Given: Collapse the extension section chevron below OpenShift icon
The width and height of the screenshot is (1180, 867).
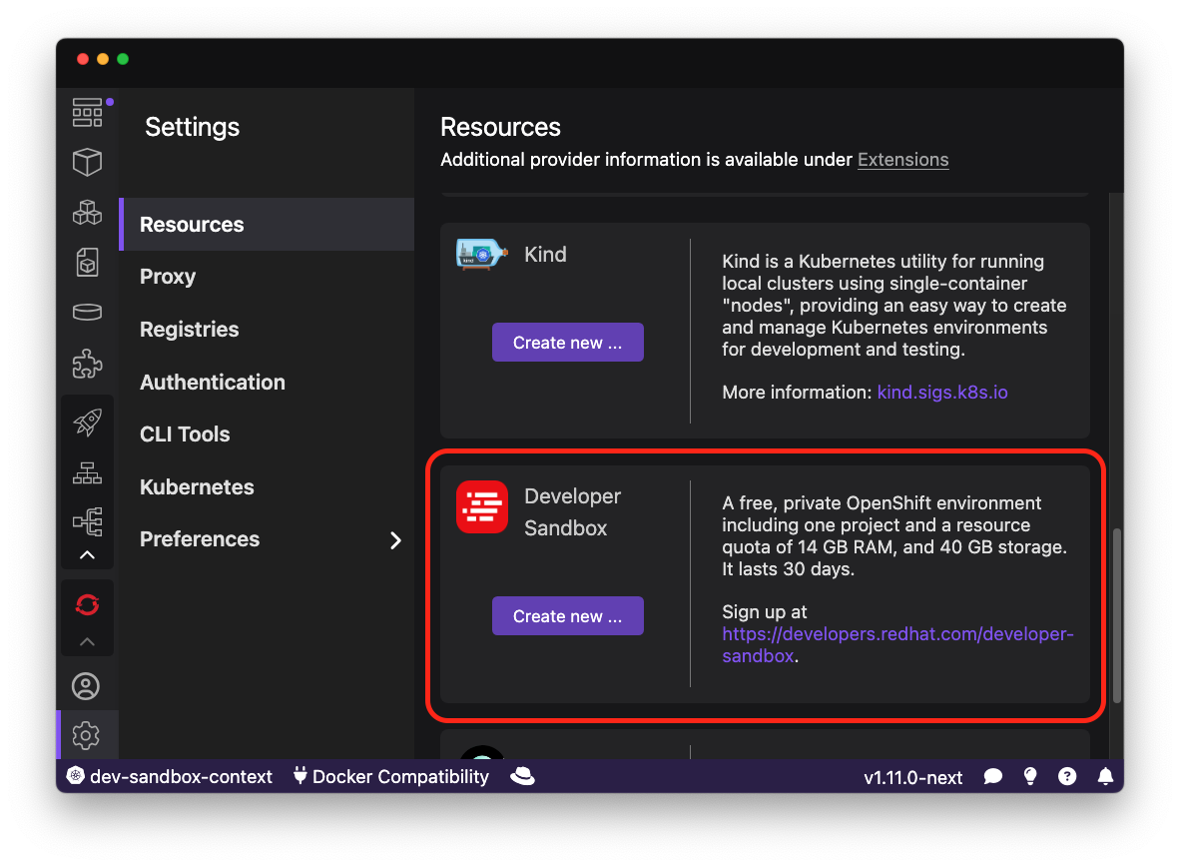Looking at the screenshot, I should coord(87,642).
